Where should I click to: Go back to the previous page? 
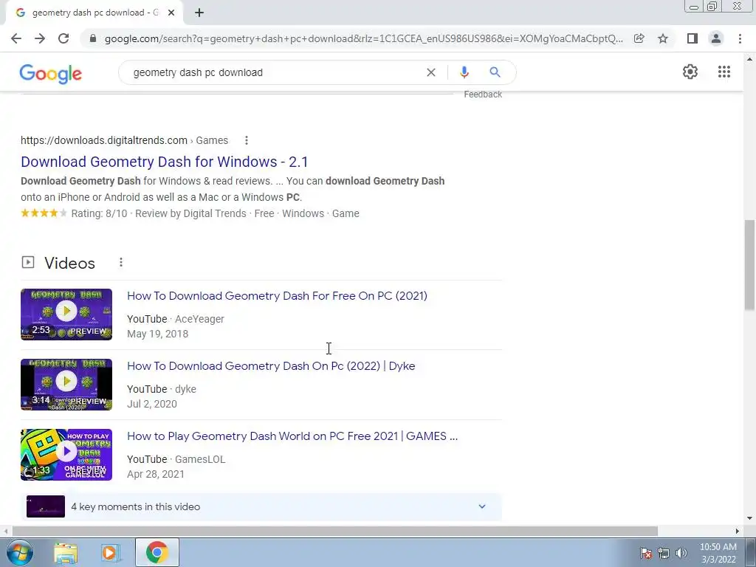click(x=16, y=38)
